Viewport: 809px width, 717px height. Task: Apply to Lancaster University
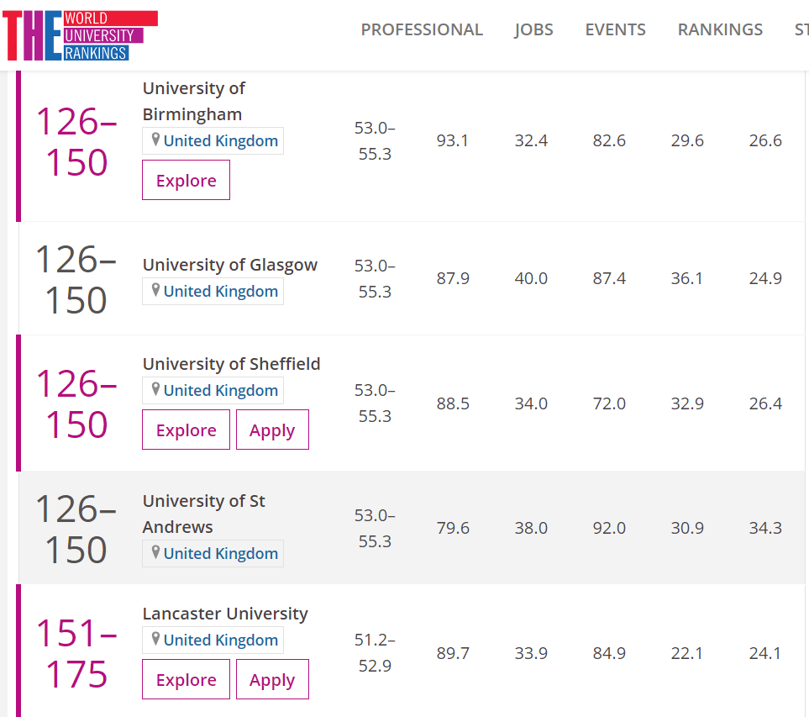click(x=272, y=680)
